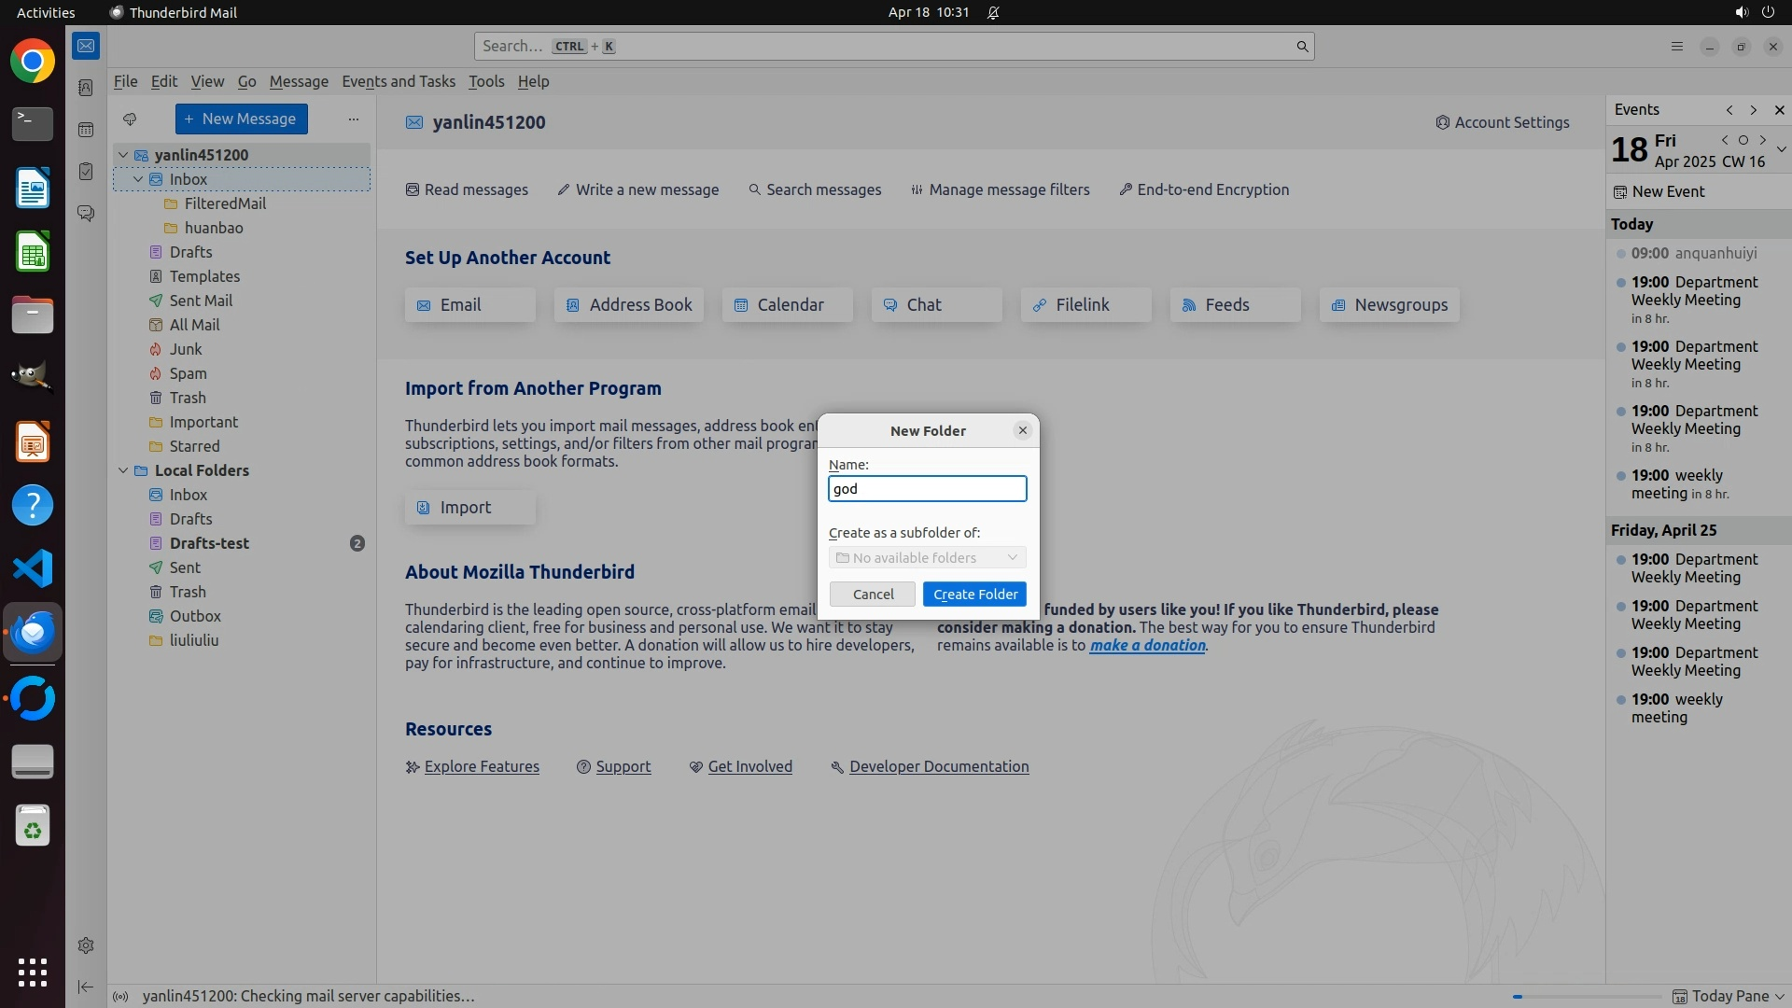Follow the make a donation link
This screenshot has height=1008, width=1792.
(1147, 645)
